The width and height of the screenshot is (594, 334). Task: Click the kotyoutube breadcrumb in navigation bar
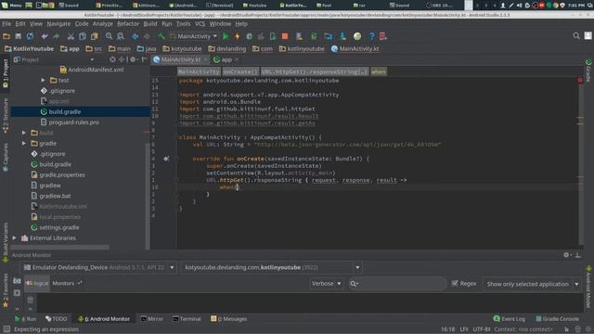(182, 49)
